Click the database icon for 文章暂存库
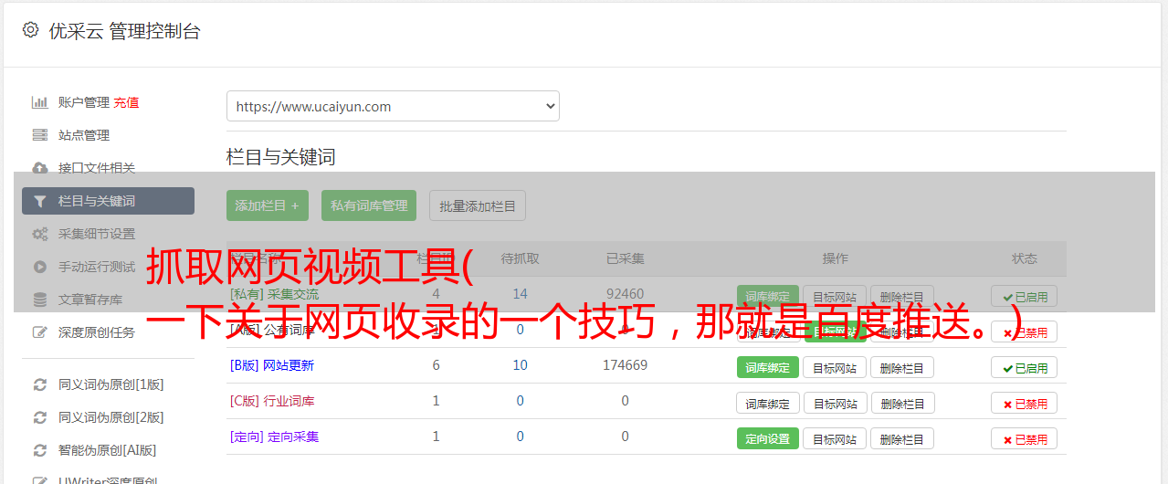This screenshot has height=484, width=1168. coord(40,300)
